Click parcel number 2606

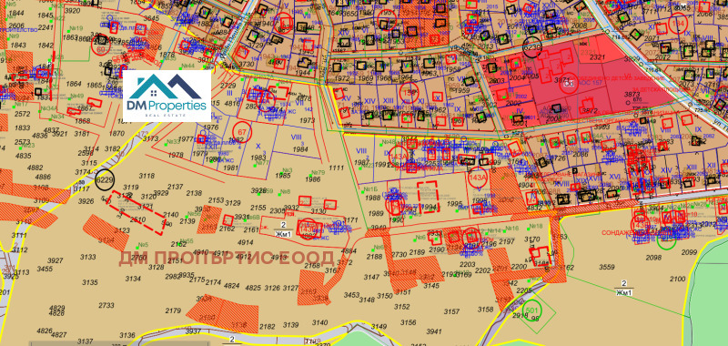coord(16,25)
